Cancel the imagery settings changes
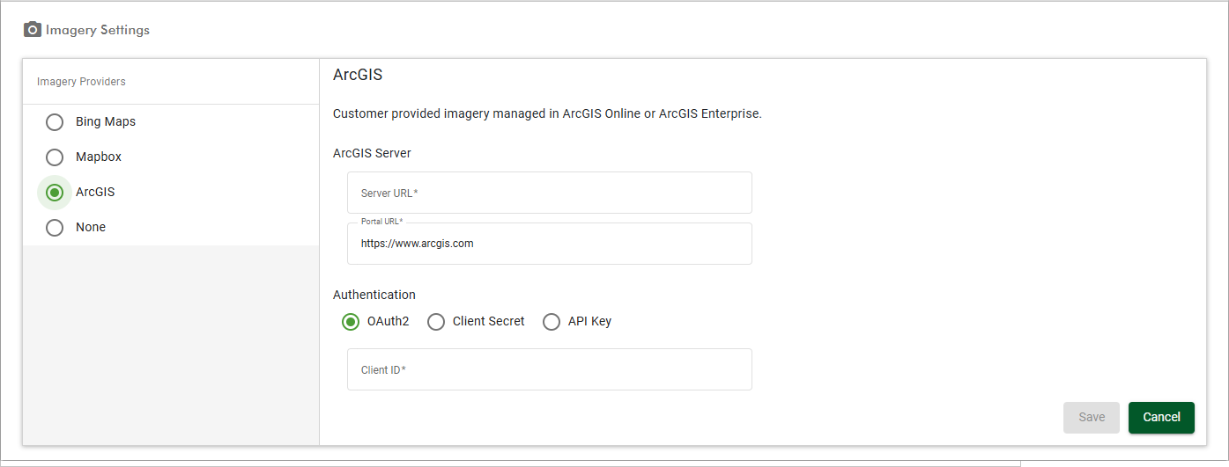1229x467 pixels. [x=1161, y=418]
